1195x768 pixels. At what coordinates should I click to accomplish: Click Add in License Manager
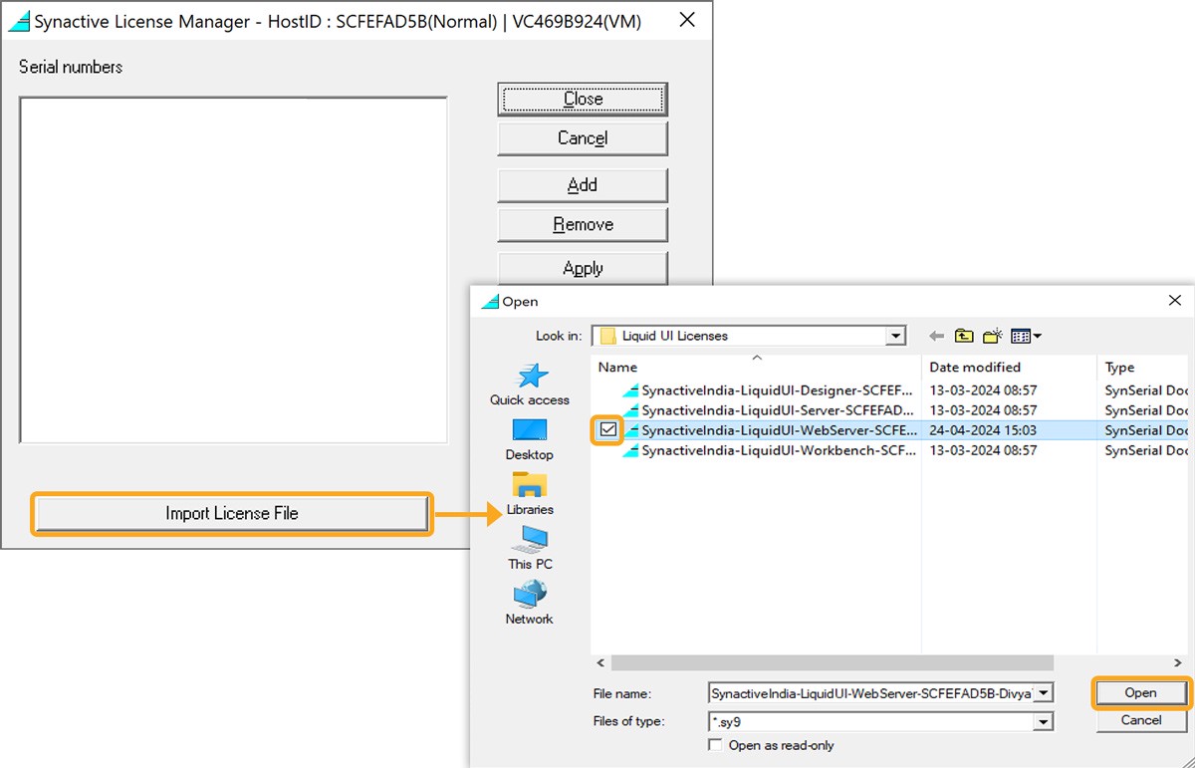pyautogui.click(x=583, y=185)
